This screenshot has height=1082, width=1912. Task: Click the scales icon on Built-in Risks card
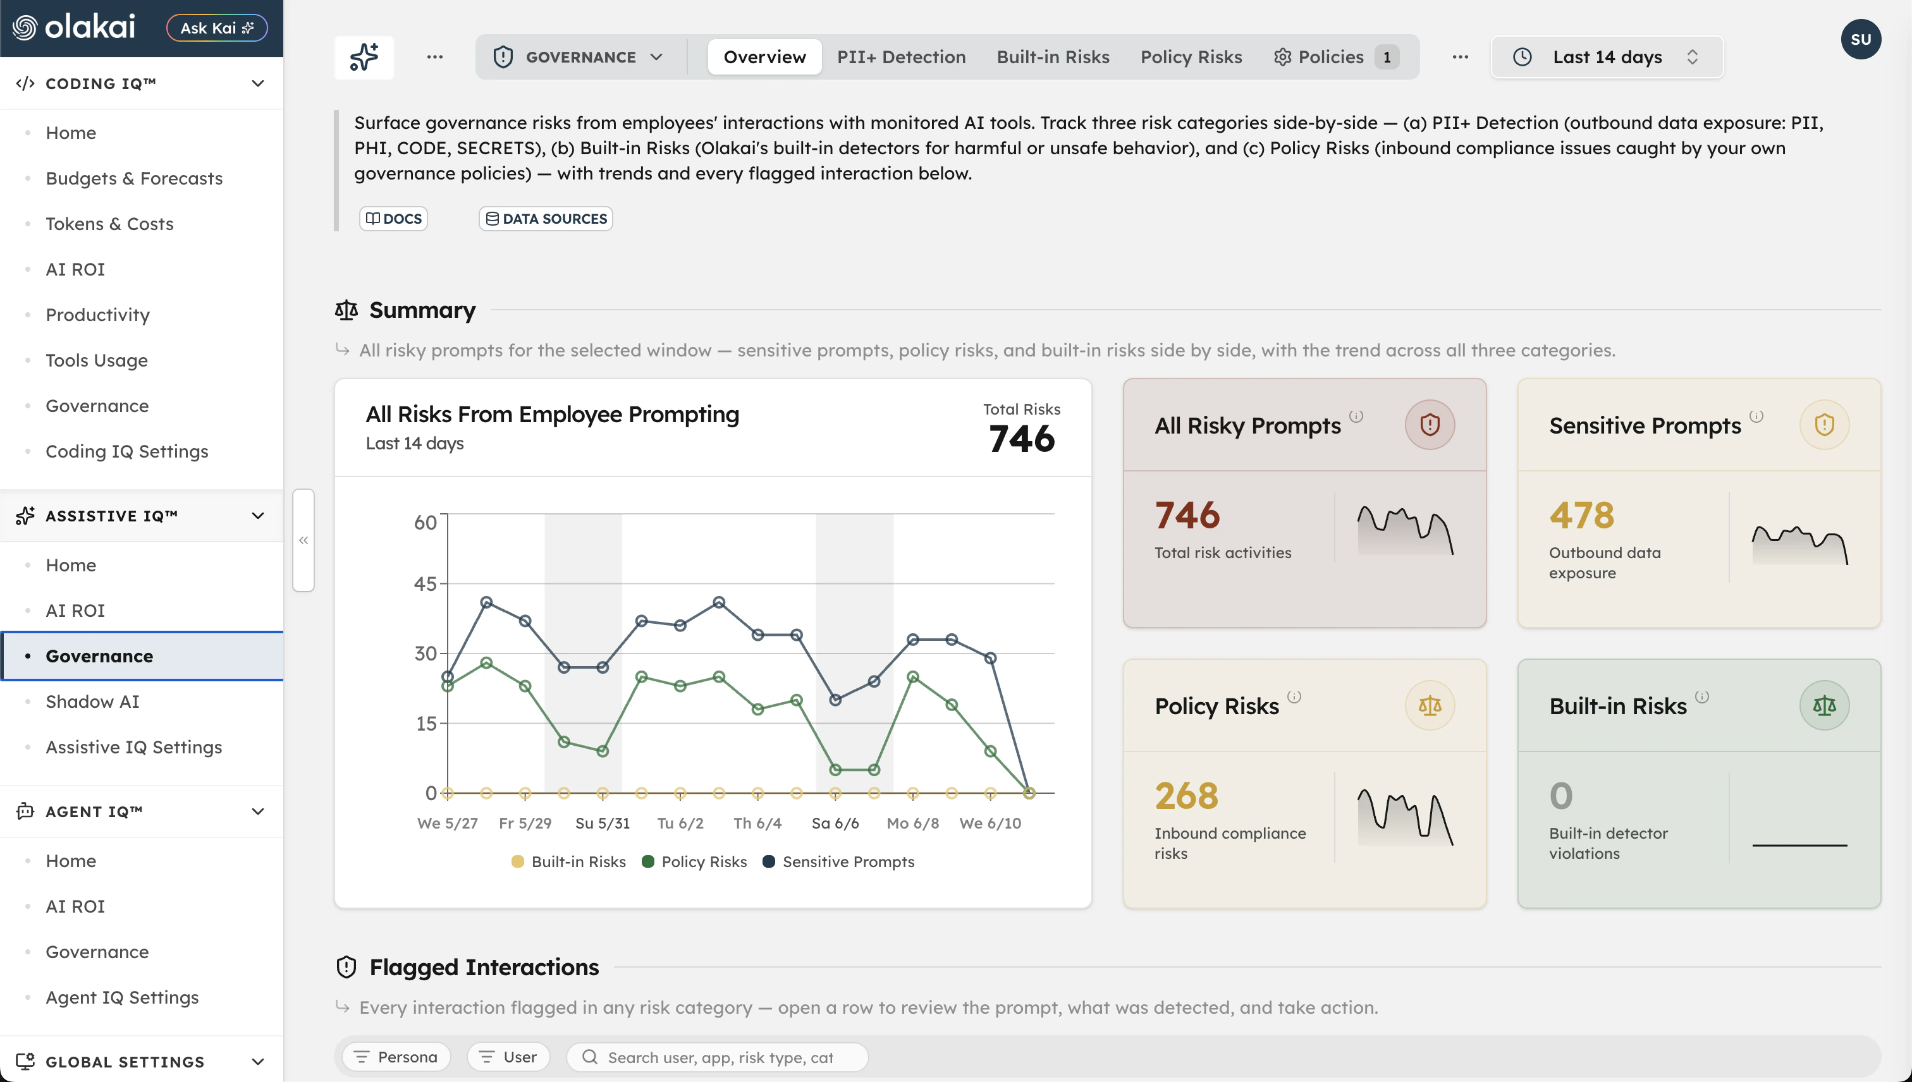[x=1823, y=705]
